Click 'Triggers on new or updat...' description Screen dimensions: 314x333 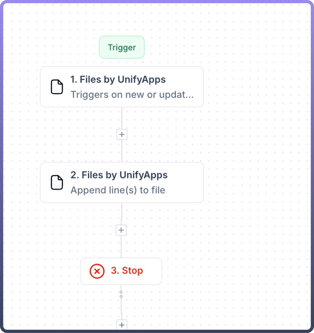click(132, 95)
